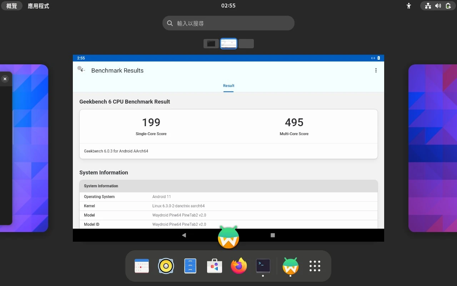Viewport: 457px width, 286px height.
Task: Click the volume speaker icon in top bar
Action: click(x=438, y=6)
